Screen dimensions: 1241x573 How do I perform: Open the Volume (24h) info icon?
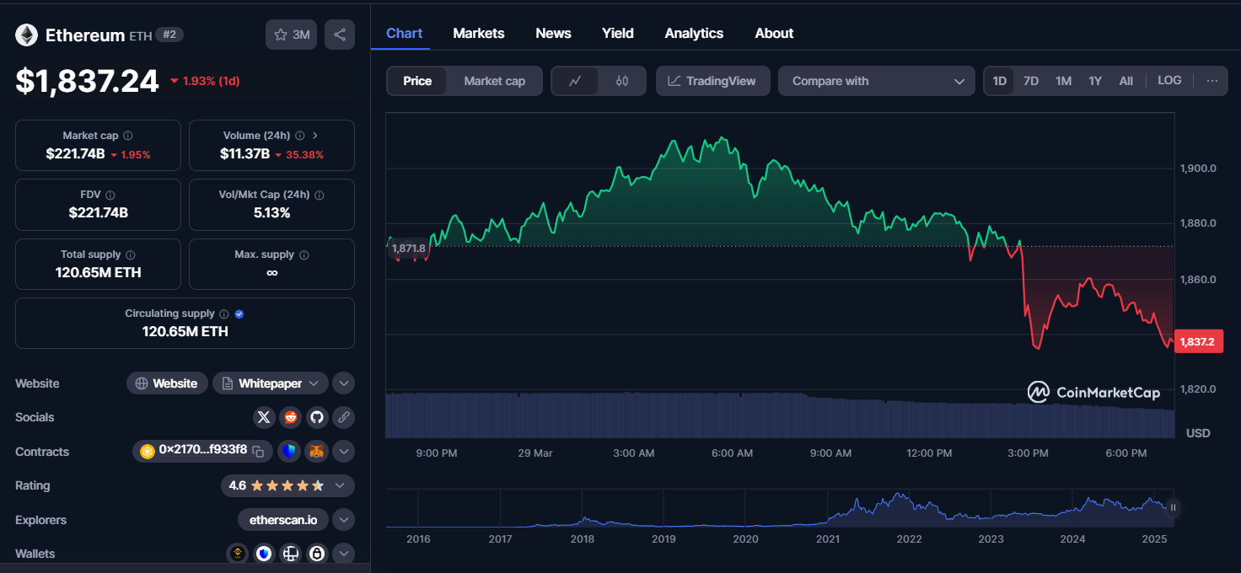(299, 136)
